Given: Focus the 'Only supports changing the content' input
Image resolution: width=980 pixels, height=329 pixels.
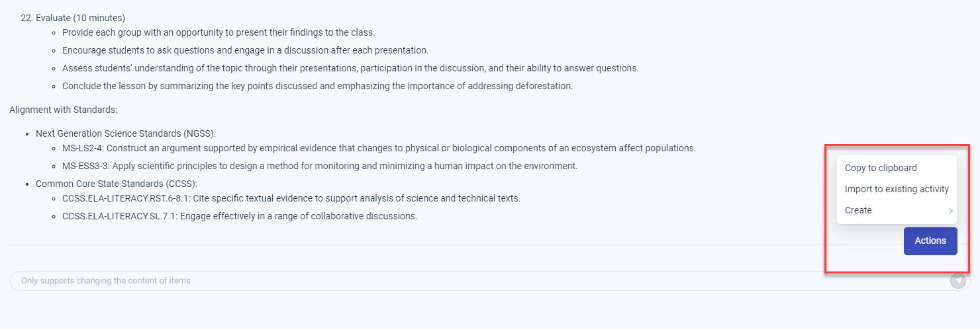Looking at the screenshot, I should tap(479, 281).
